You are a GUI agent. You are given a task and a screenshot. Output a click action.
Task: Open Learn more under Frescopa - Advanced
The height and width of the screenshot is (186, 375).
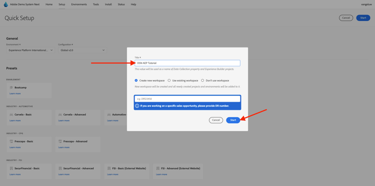click(64, 148)
